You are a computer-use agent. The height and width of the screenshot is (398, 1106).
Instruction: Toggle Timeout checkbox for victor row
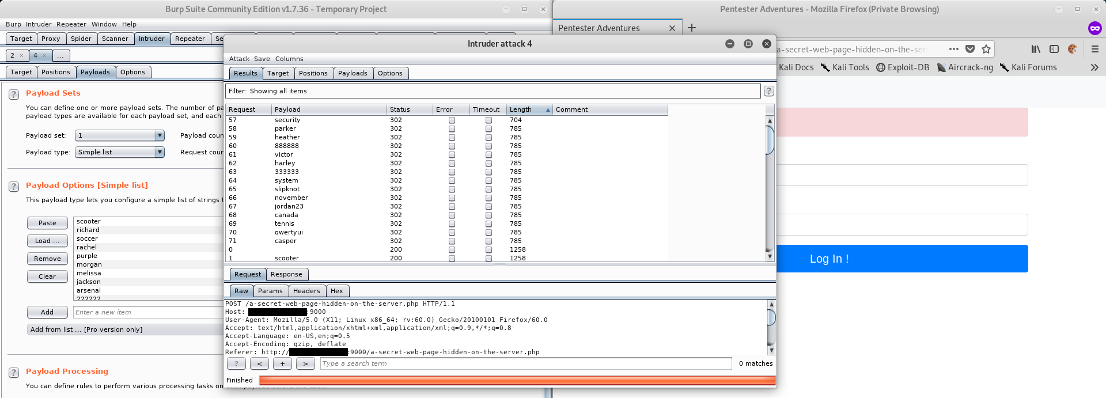488,155
